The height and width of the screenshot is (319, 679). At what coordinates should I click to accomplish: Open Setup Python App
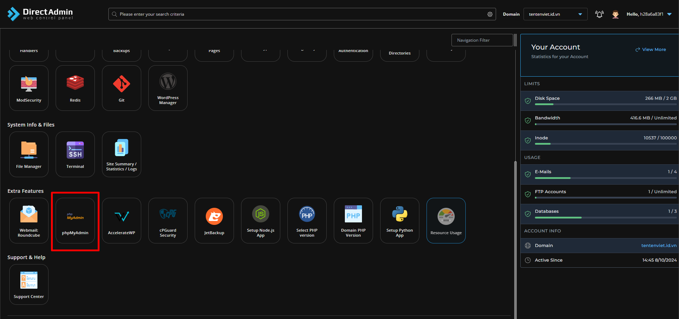tap(400, 221)
